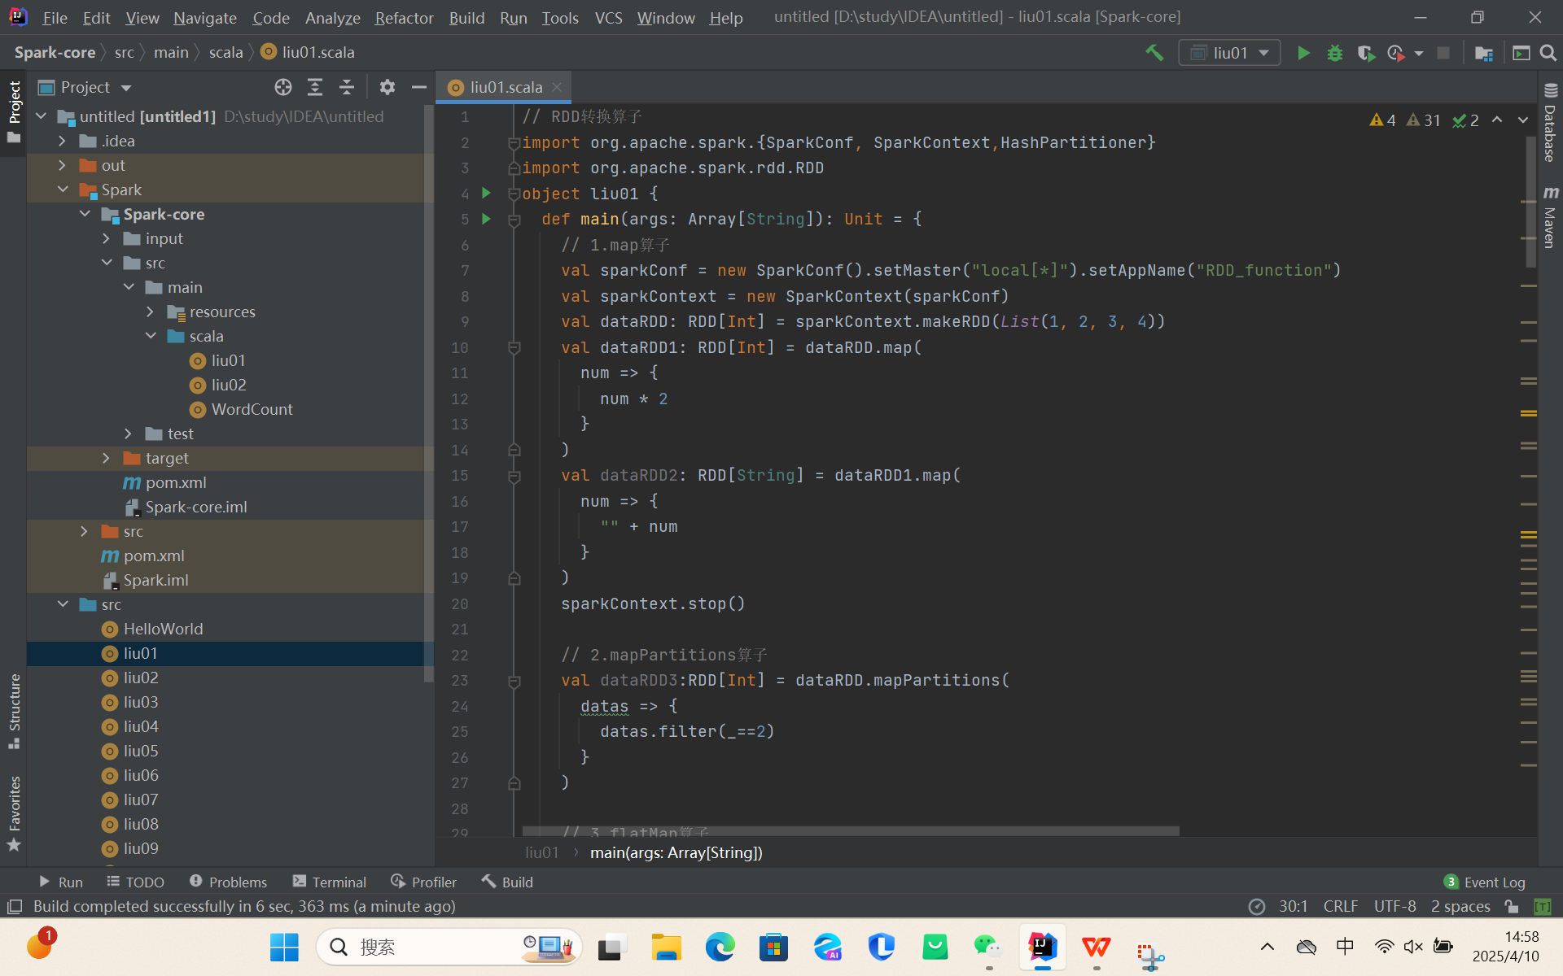The width and height of the screenshot is (1563, 976).
Task: Click the UTF-8 encoding selector in status bar
Action: coord(1394,906)
